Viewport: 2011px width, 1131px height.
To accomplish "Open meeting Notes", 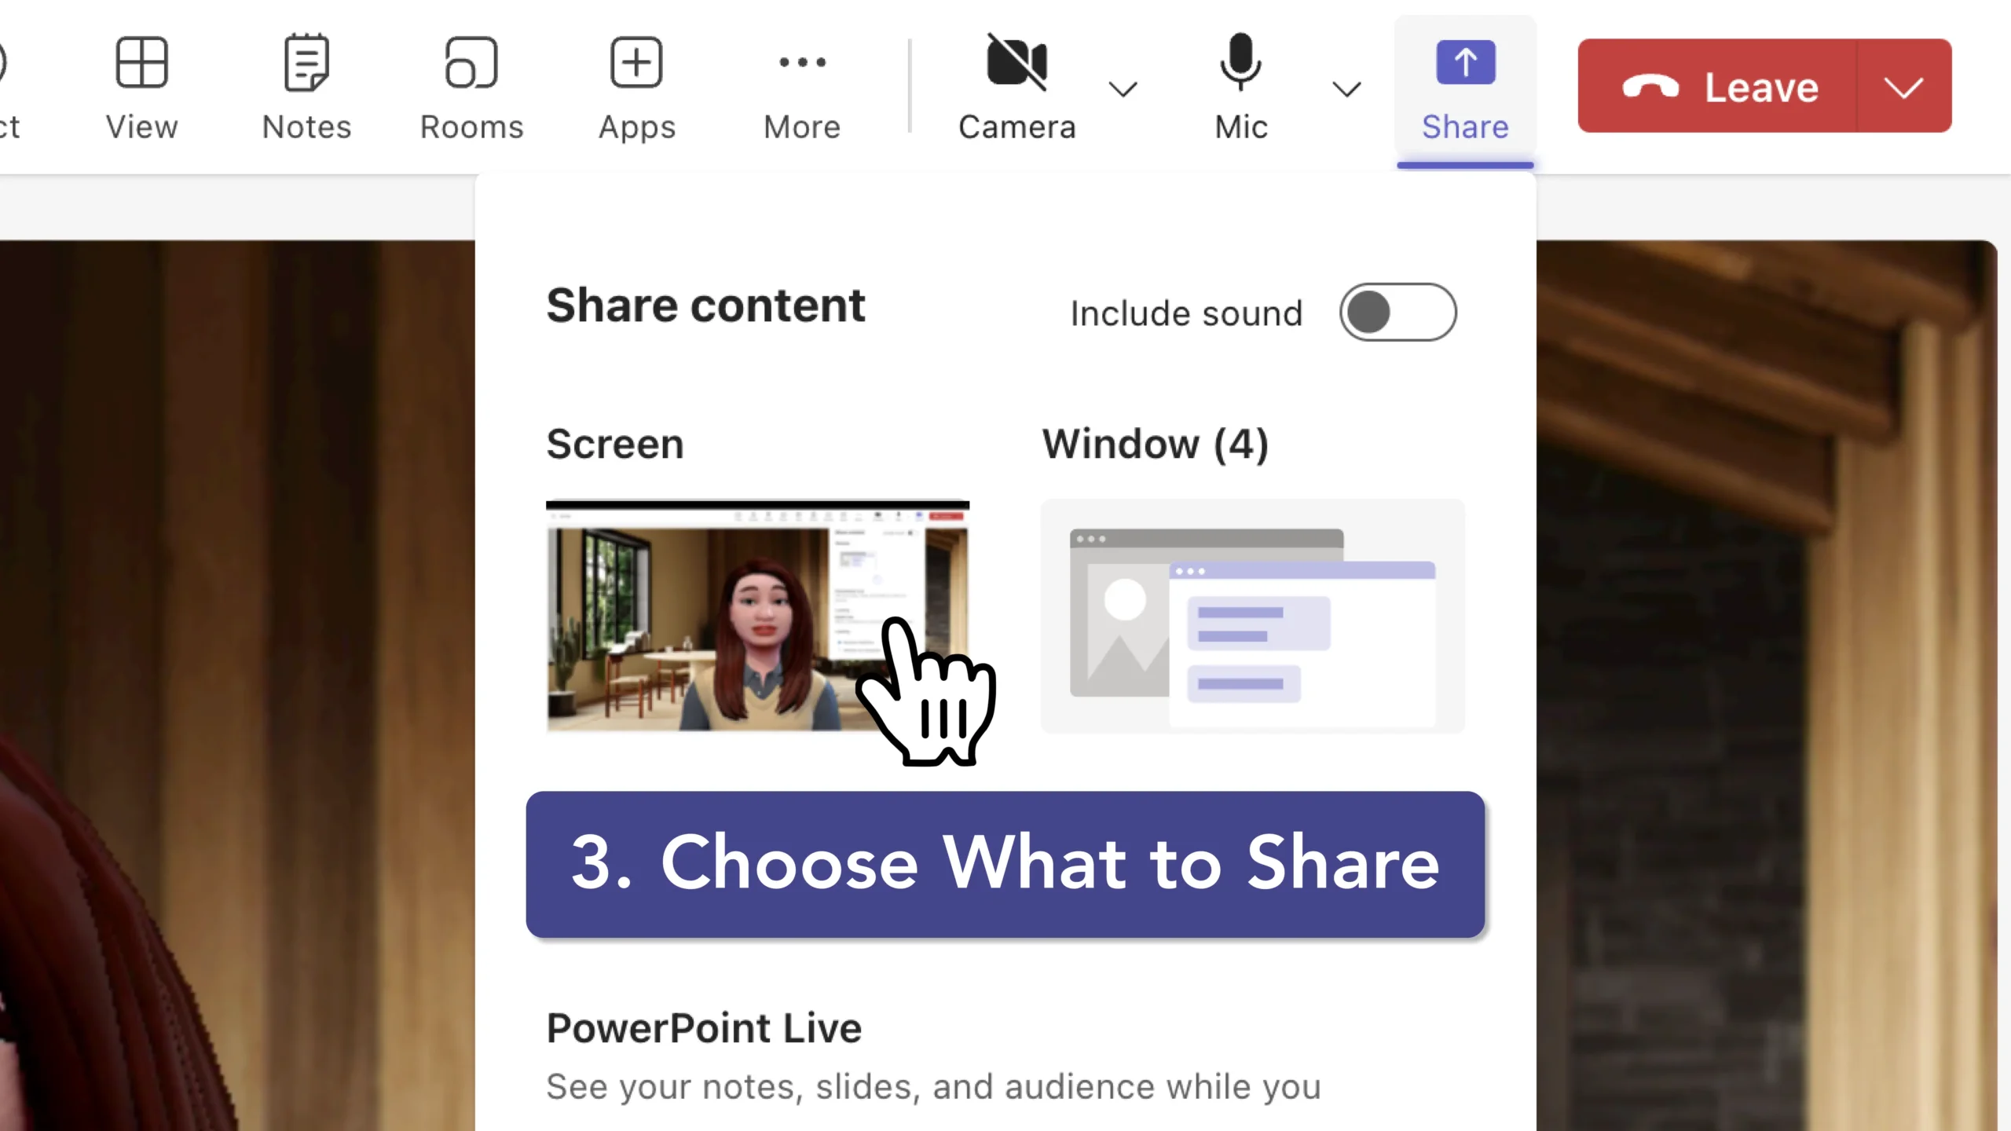I will (x=306, y=86).
